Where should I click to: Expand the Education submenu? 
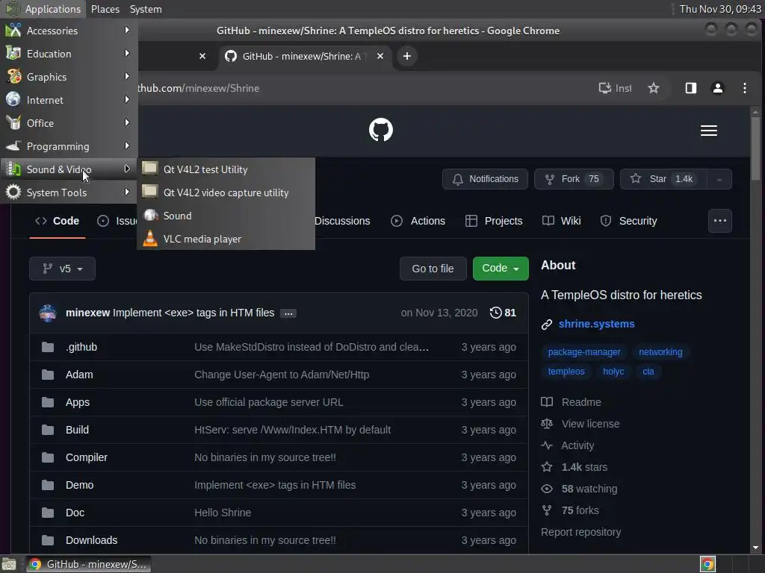68,54
